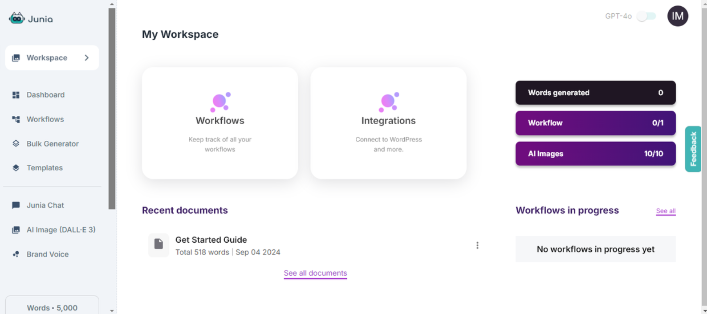Toggle the GPT-4o switch
Image resolution: width=707 pixels, height=314 pixels.
coord(646,16)
